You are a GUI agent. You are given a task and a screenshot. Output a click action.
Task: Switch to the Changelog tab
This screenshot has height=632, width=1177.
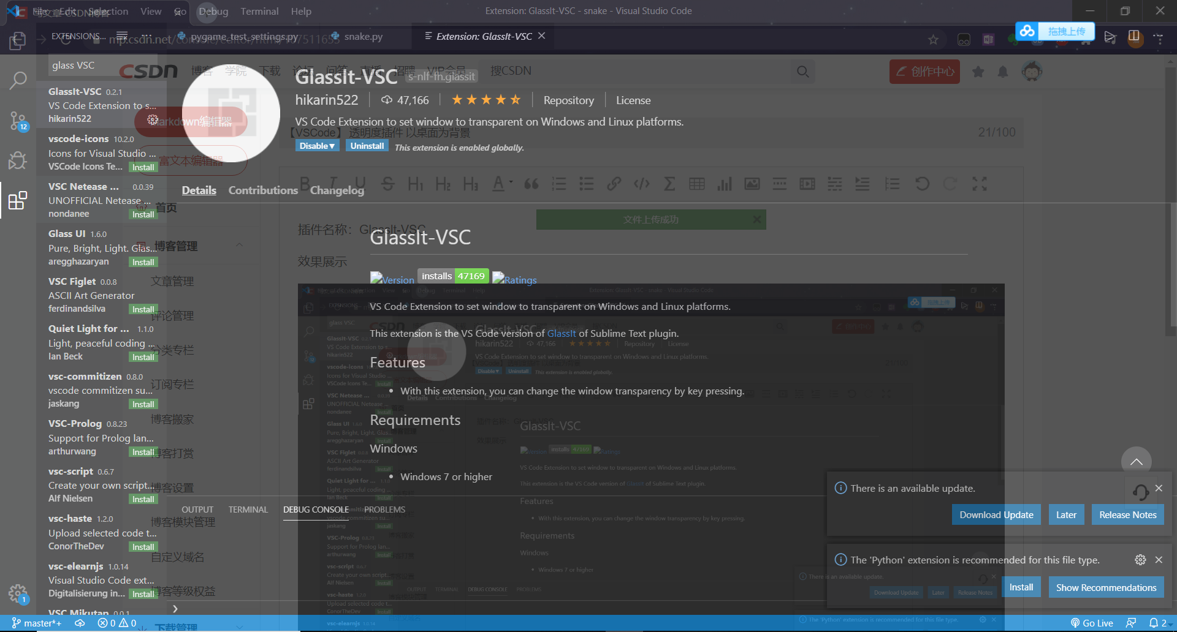coord(337,190)
